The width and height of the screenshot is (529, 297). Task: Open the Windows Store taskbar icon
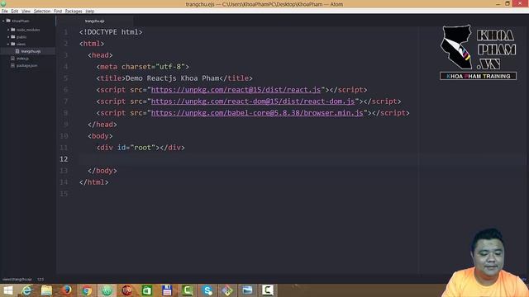click(147, 290)
